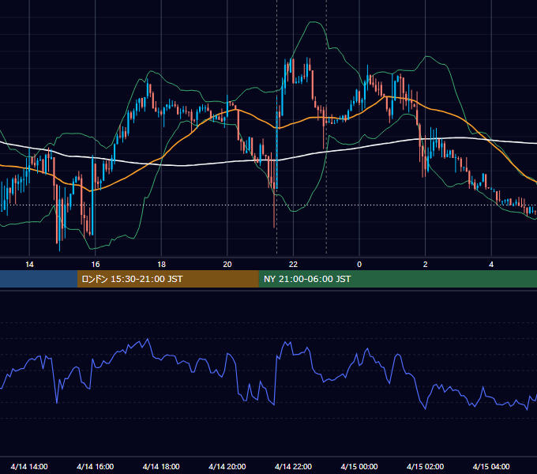Click the 4/15 04:00 oscillator time label
The width and height of the screenshot is (537, 474).
(x=491, y=466)
